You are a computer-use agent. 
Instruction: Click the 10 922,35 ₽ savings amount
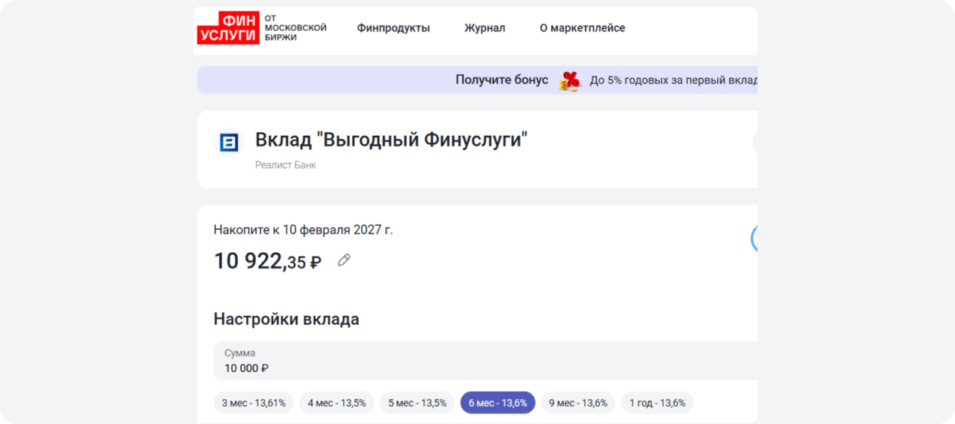point(267,261)
